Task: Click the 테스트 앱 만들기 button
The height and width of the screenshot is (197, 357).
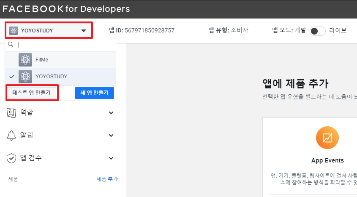Action: (31, 93)
